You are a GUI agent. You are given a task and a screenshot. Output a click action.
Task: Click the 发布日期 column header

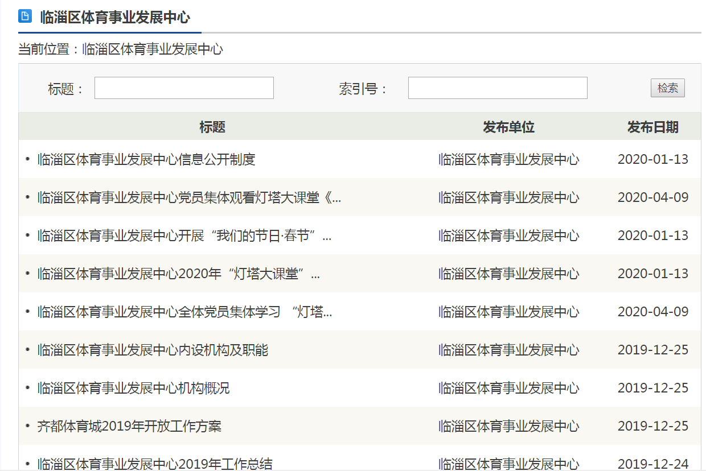[x=652, y=127]
